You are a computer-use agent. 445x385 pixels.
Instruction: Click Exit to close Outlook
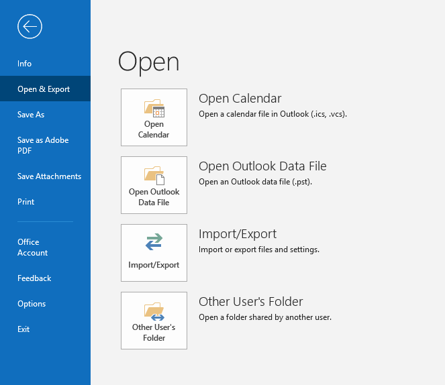coord(23,329)
